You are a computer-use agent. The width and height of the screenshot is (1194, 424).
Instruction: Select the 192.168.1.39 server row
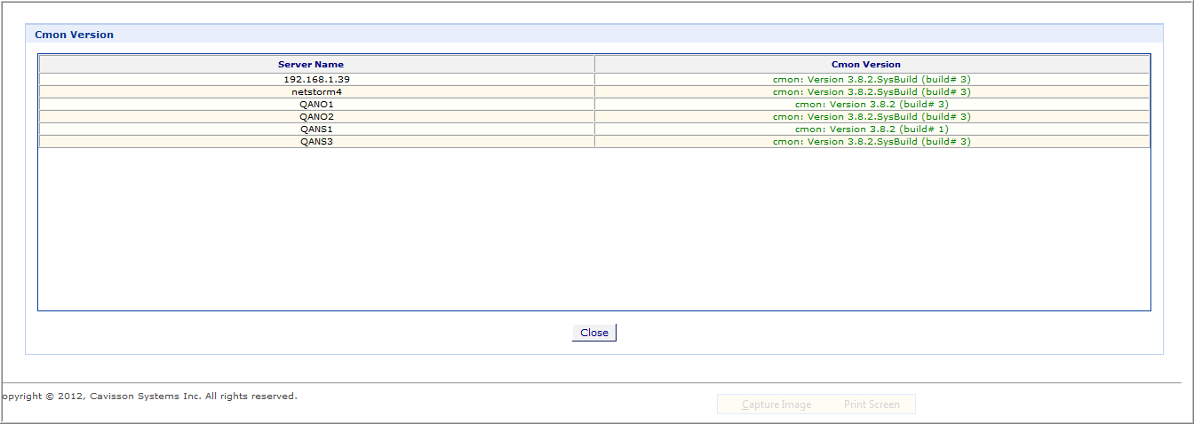tap(593, 79)
